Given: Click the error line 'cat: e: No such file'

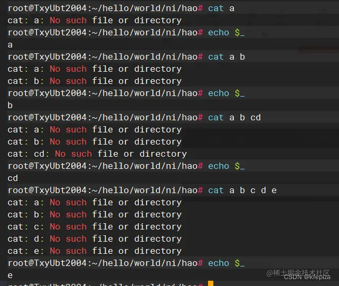Looking at the screenshot, I should (95, 251).
